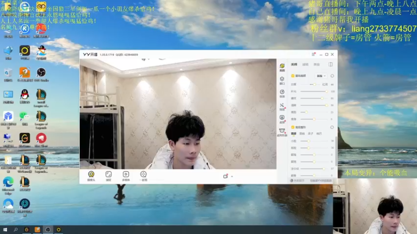
Task: Click the 一起看 watch-together icon in bottom toolbar
Action: click(143, 176)
